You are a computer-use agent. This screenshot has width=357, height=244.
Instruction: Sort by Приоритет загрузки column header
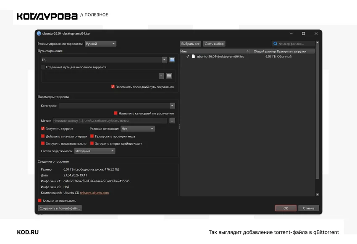click(x=296, y=51)
